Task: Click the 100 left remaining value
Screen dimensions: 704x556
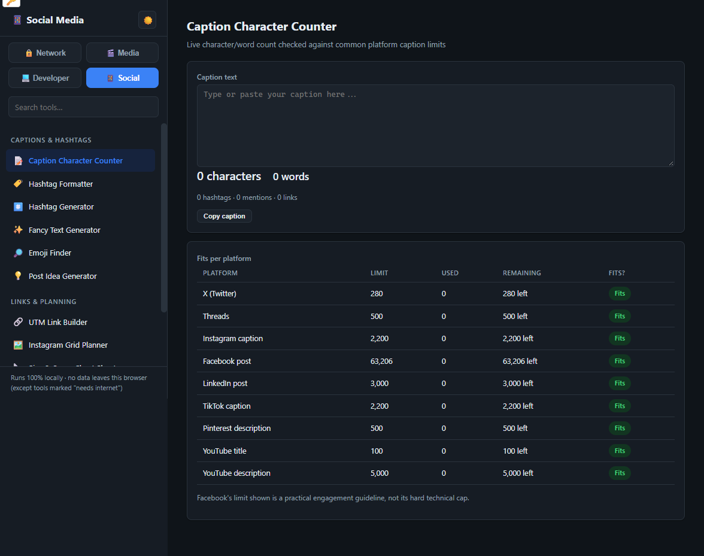Action: [x=515, y=451]
